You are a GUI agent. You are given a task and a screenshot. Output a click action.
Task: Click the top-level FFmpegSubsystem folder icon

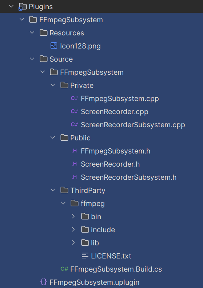click(x=33, y=19)
